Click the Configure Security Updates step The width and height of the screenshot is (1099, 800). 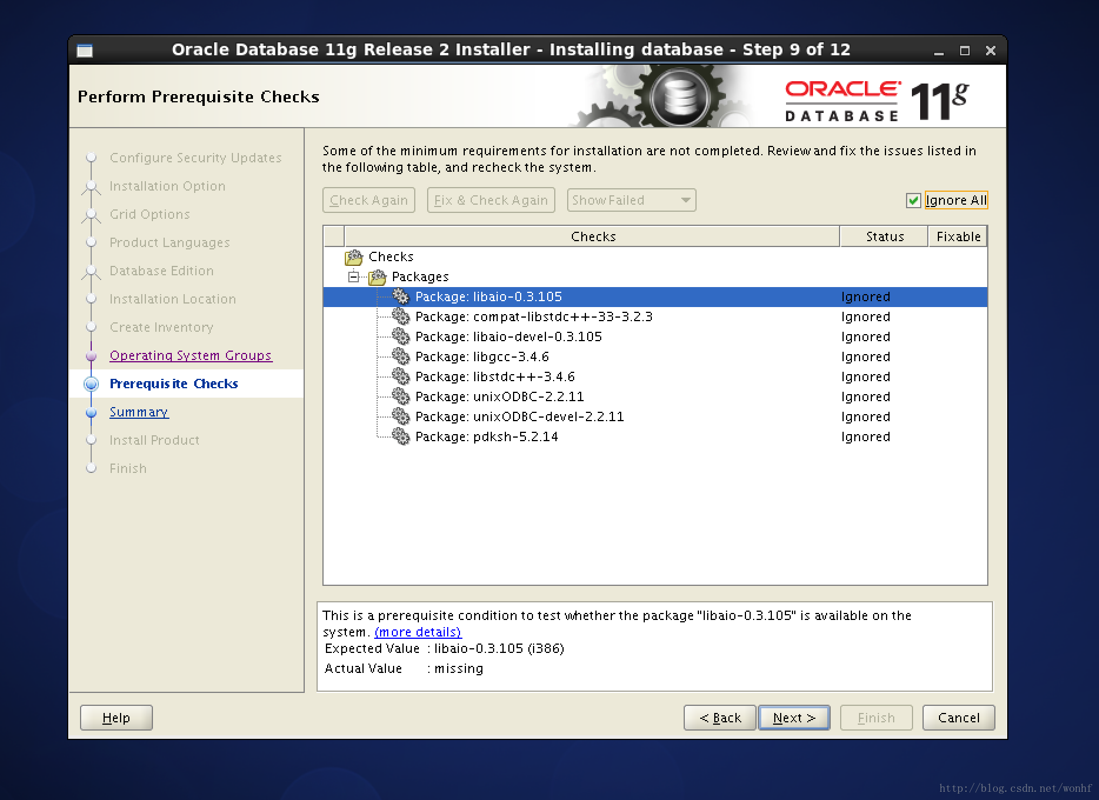(195, 158)
